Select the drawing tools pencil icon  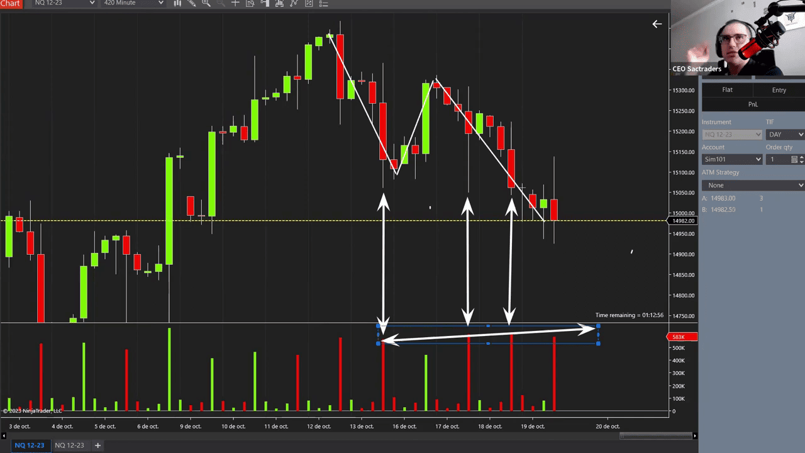coord(192,3)
